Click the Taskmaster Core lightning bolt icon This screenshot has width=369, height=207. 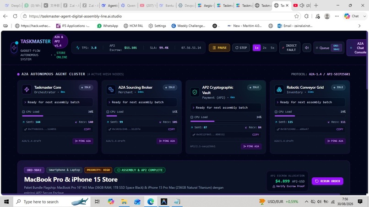pyautogui.click(x=27, y=90)
